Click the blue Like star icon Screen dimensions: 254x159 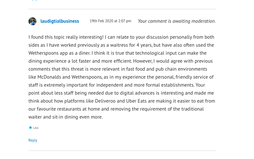point(30,128)
